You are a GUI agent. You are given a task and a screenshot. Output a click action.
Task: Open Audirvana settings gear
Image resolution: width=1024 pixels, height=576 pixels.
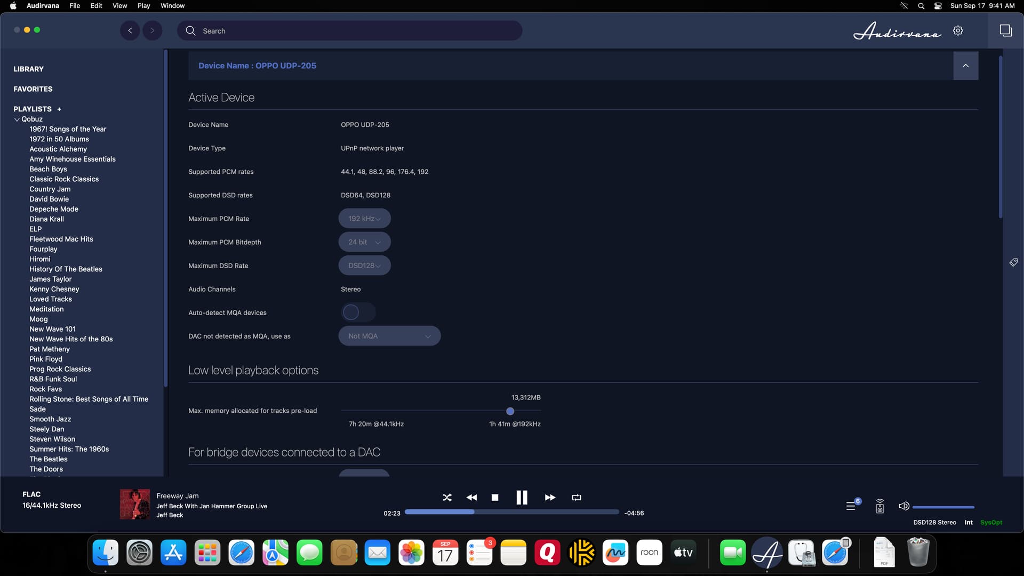click(958, 30)
